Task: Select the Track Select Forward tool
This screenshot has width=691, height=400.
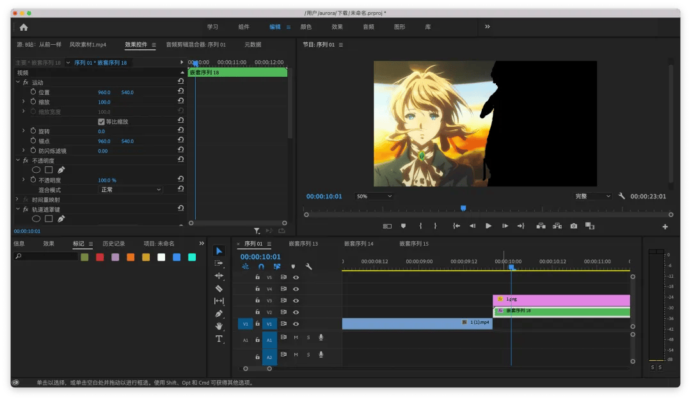Action: 219,263
